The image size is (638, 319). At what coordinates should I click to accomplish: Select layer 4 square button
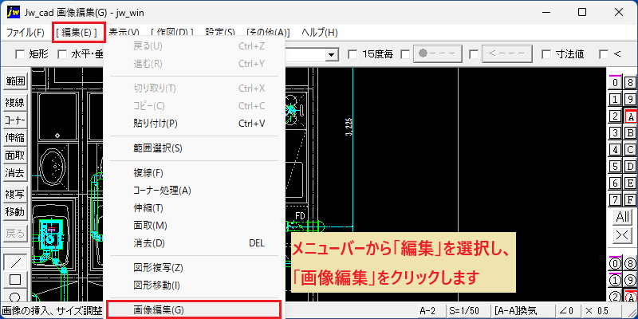615,150
